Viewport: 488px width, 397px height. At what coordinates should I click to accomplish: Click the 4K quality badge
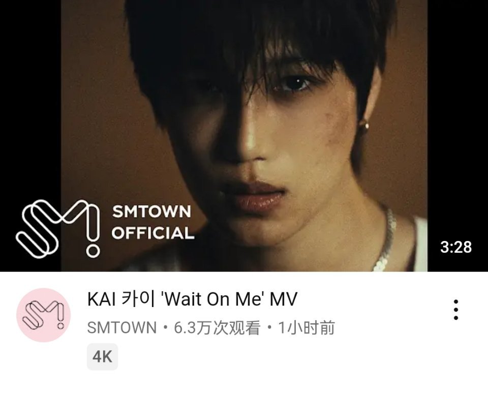click(x=102, y=356)
